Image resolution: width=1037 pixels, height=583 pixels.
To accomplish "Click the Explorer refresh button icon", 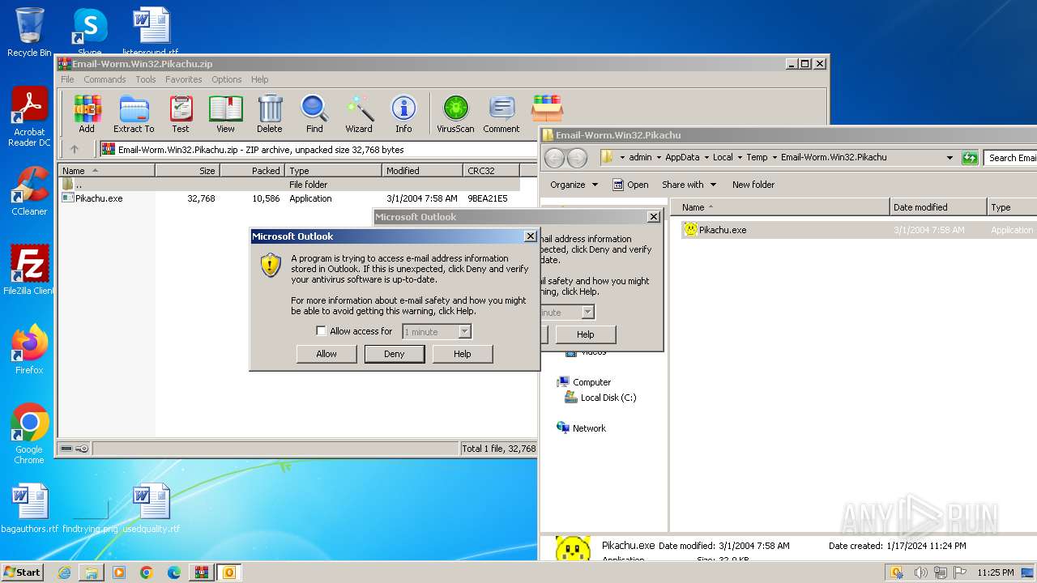I will pyautogui.click(x=970, y=158).
